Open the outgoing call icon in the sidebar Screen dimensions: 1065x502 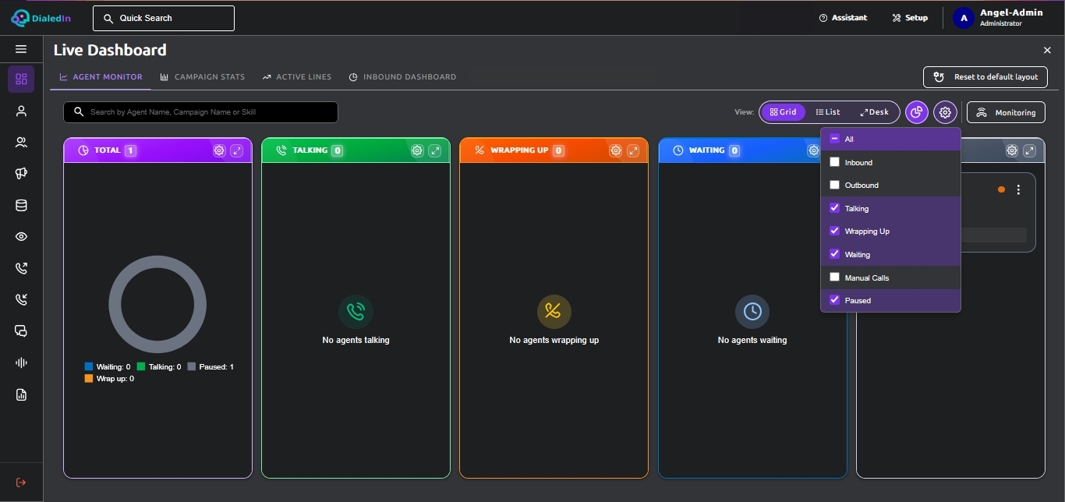coord(21,268)
